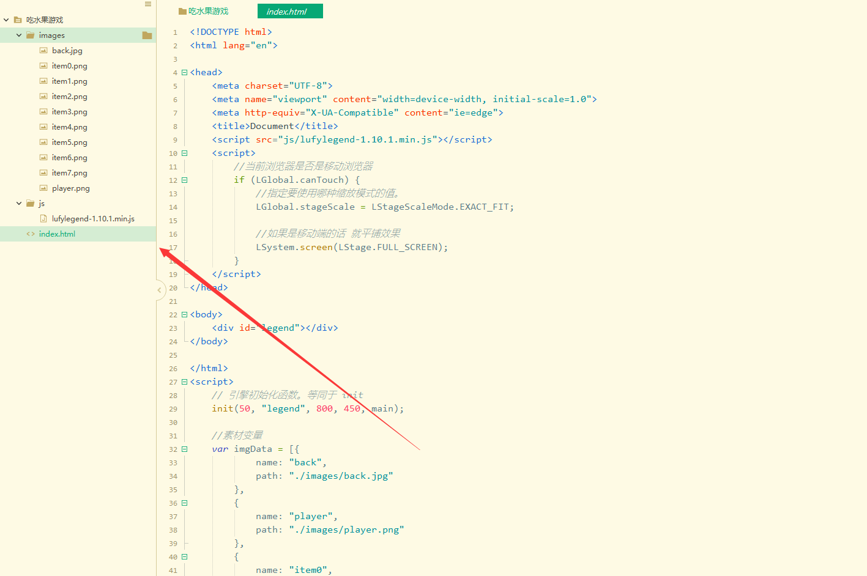Fold the head block at line 4
Image resolution: width=867 pixels, height=576 pixels.
[184, 73]
